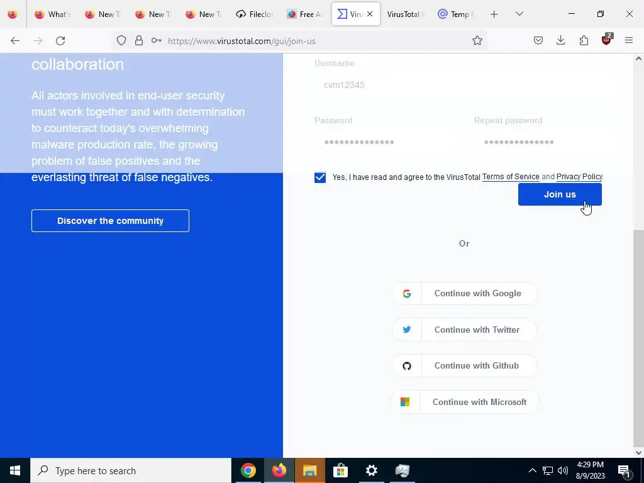Click the scrollbar up arrow
The height and width of the screenshot is (483, 644).
639,58
